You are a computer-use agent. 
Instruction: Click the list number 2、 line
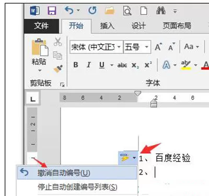pos(144,172)
